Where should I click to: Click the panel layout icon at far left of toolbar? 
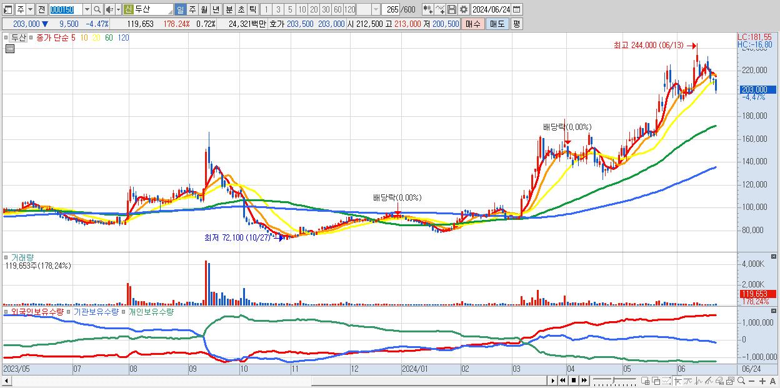[8, 9]
